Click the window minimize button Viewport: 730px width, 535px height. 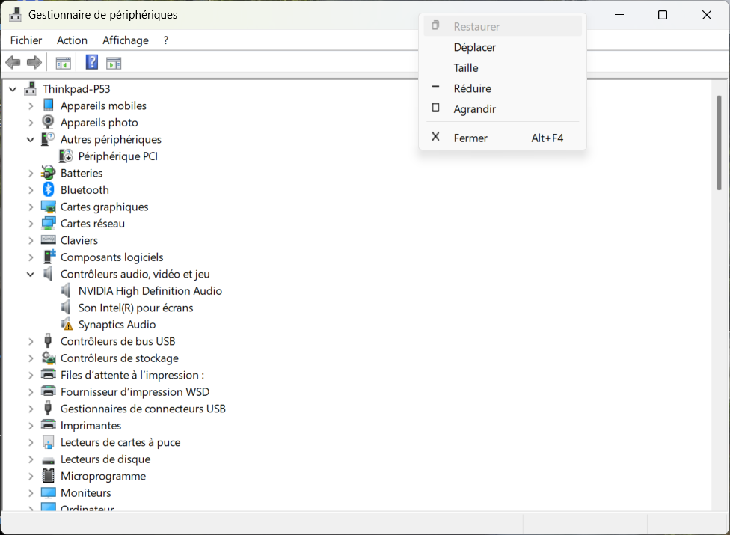[x=619, y=15]
